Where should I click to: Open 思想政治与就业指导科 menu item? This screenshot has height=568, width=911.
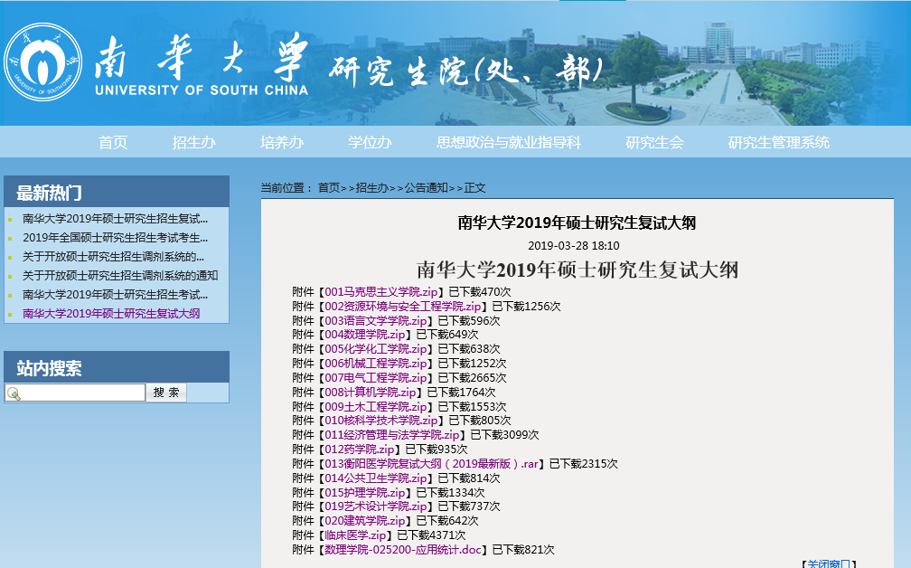point(508,142)
